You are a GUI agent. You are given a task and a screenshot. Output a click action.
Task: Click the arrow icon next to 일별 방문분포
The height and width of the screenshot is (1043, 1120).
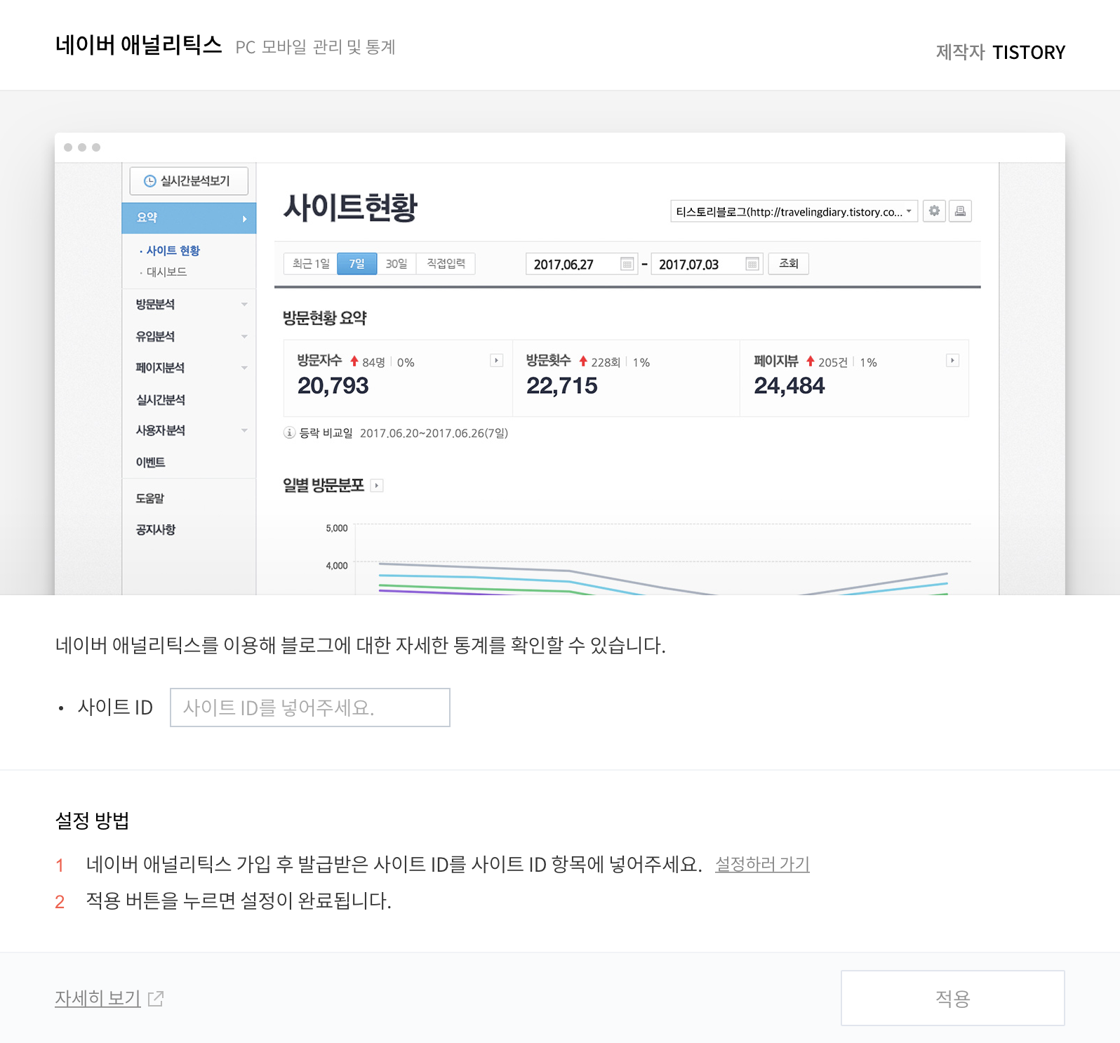point(377,485)
